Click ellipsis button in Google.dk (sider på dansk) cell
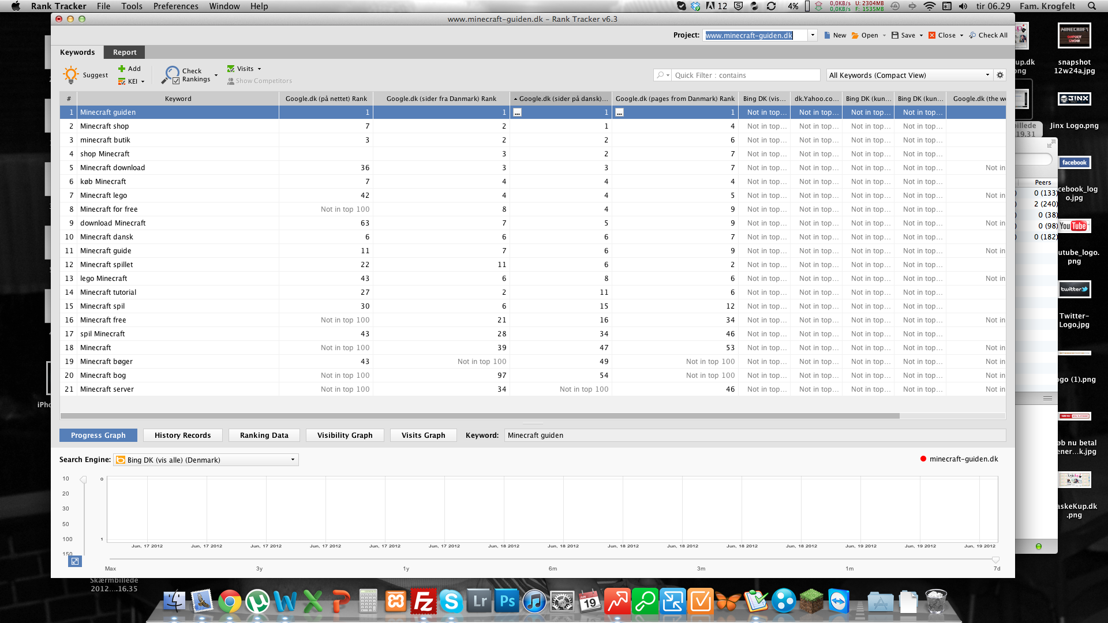Viewport: 1108px width, 623px height. pyautogui.click(x=517, y=112)
